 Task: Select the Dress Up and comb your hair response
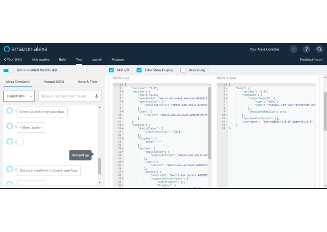pos(42,112)
